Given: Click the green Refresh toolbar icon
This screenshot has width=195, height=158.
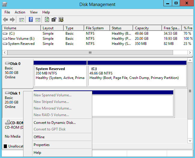Looking at the screenshot, I should [x=47, y=20].
